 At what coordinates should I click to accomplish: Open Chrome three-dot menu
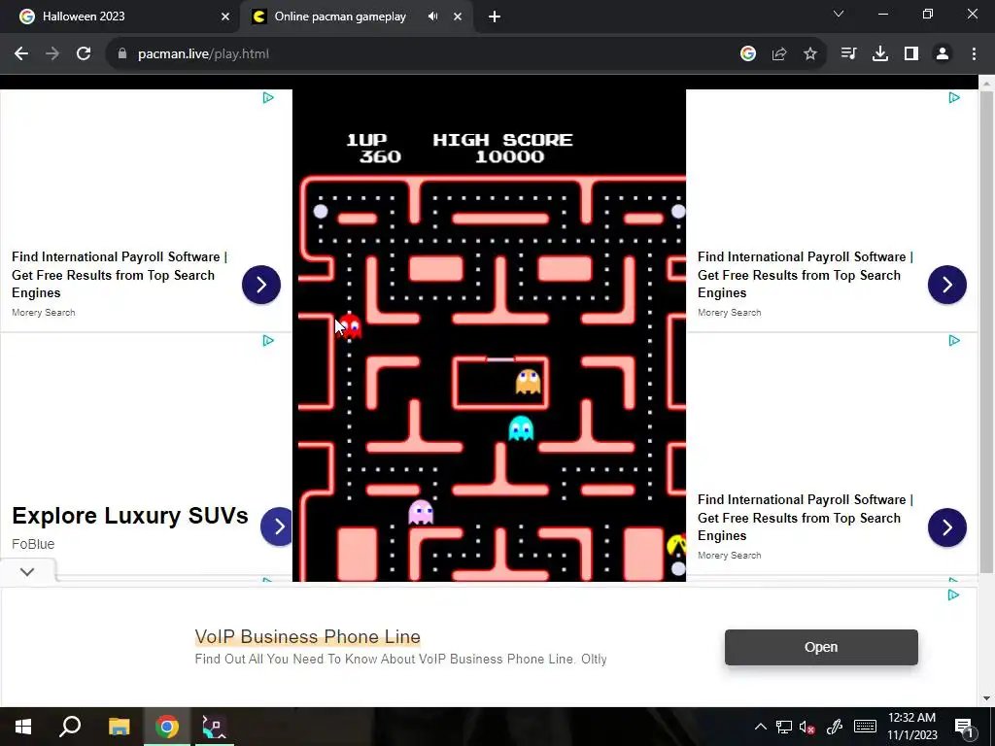[x=974, y=54]
